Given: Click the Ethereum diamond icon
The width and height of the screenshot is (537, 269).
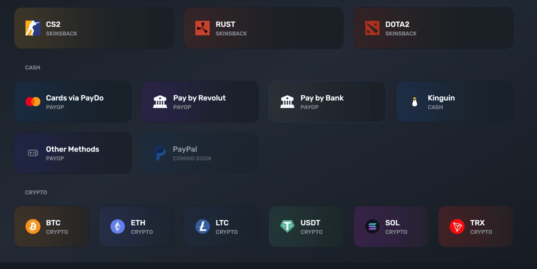Looking at the screenshot, I should pyautogui.click(x=118, y=227).
